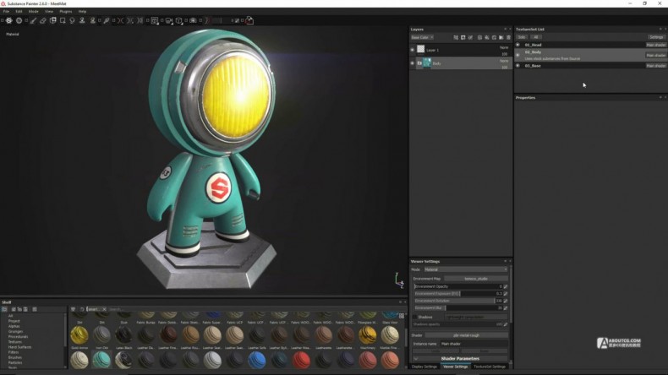The image size is (668, 375).
Task: Open the Base Color channel dropdown
Action: [422, 37]
